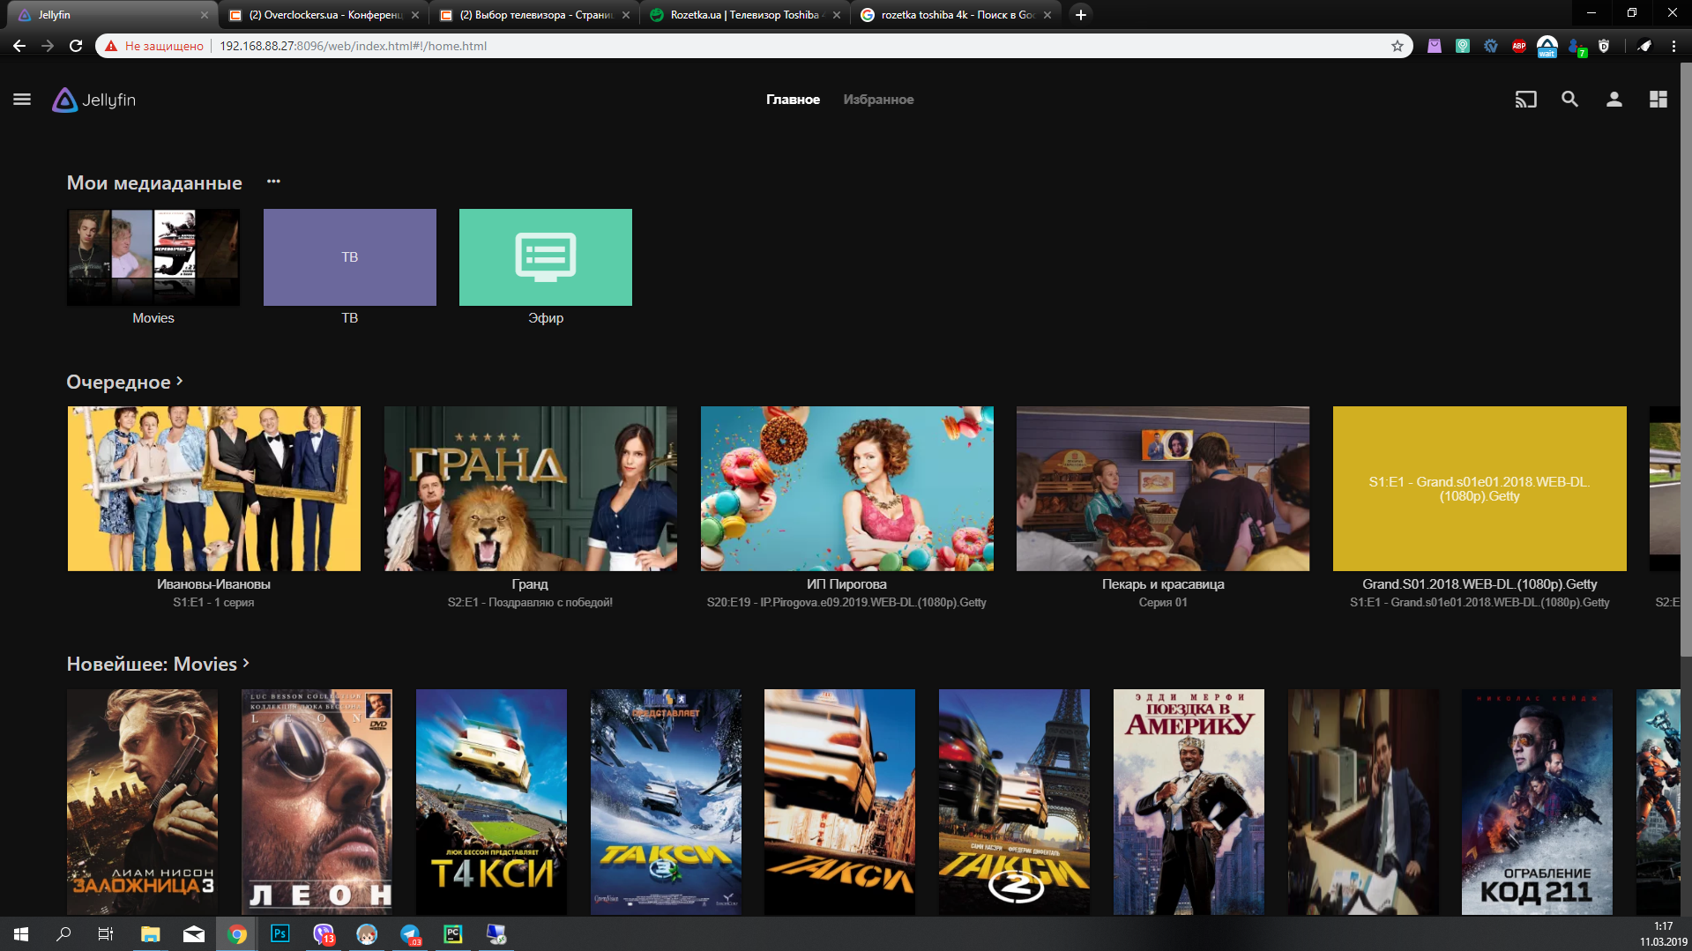Open the Jellyfin hamburger menu
This screenshot has height=951, width=1692.
pyautogui.click(x=22, y=100)
